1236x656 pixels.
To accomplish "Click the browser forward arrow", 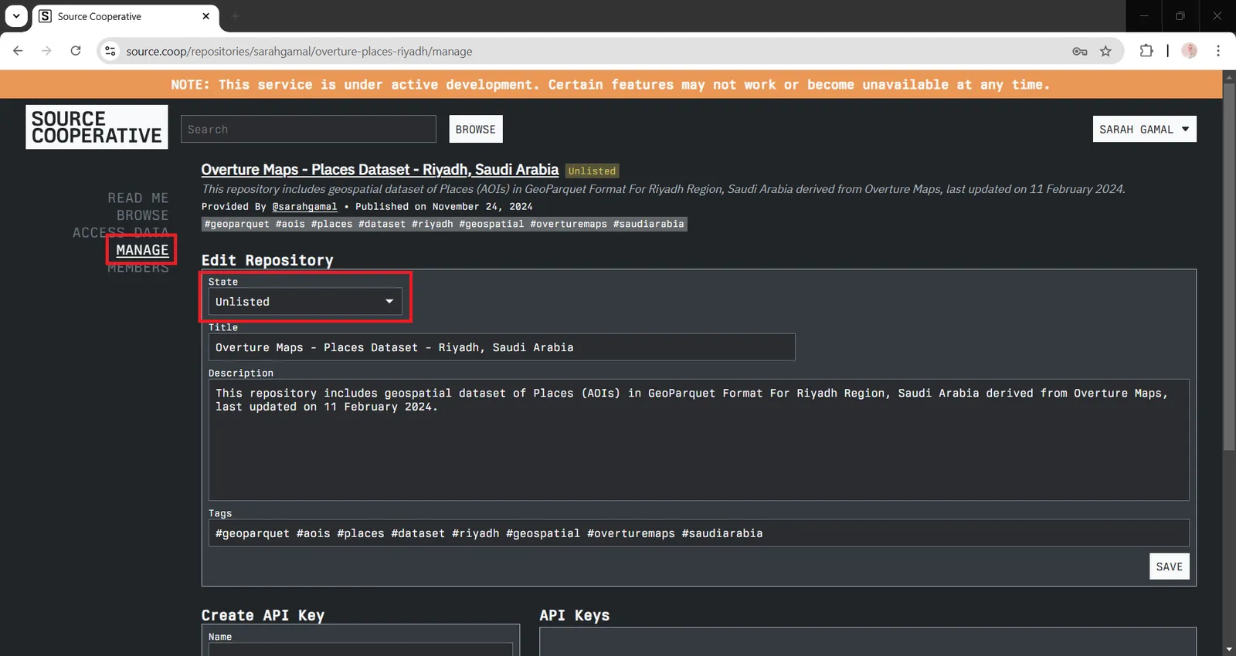I will 46,51.
